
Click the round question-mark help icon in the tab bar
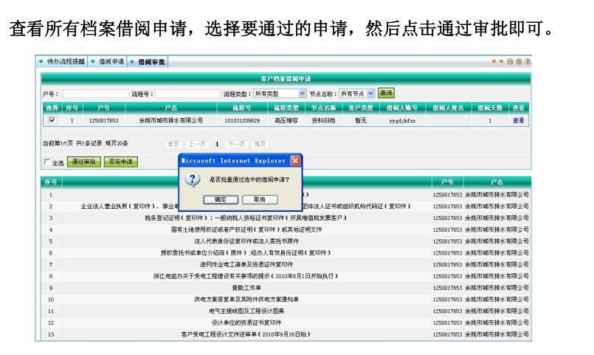tap(528, 61)
